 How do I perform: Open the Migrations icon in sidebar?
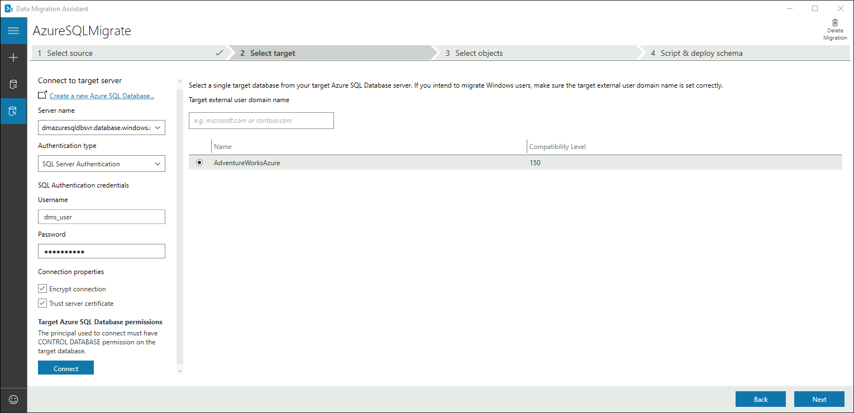[13, 111]
